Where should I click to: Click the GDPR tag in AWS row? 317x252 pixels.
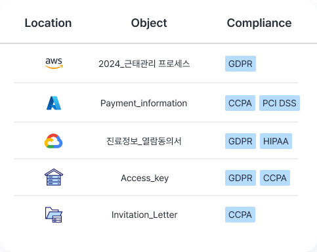point(240,64)
